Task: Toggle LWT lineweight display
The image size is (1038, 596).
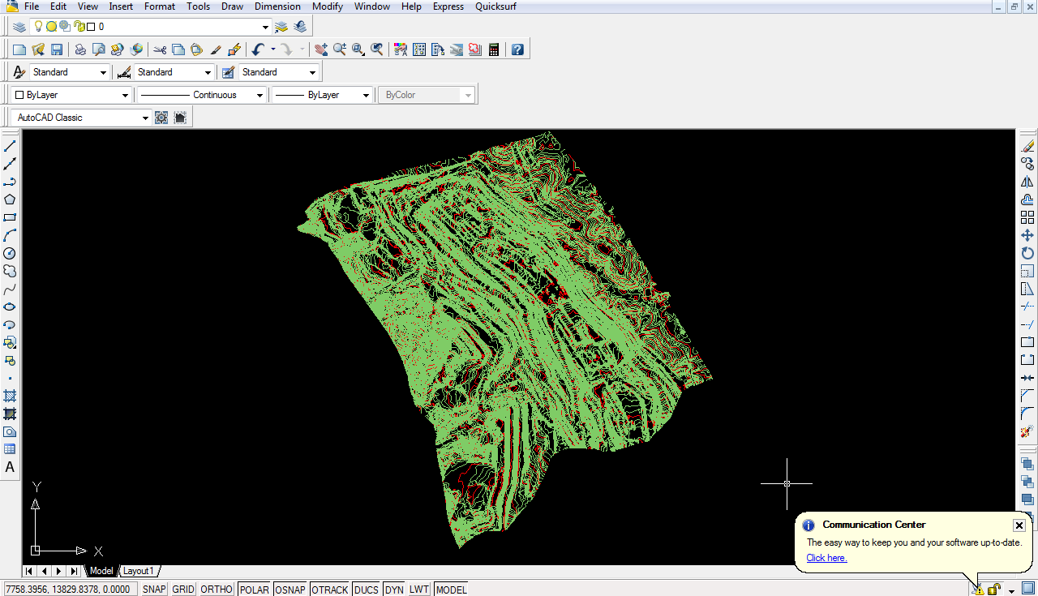Action: pyautogui.click(x=418, y=590)
